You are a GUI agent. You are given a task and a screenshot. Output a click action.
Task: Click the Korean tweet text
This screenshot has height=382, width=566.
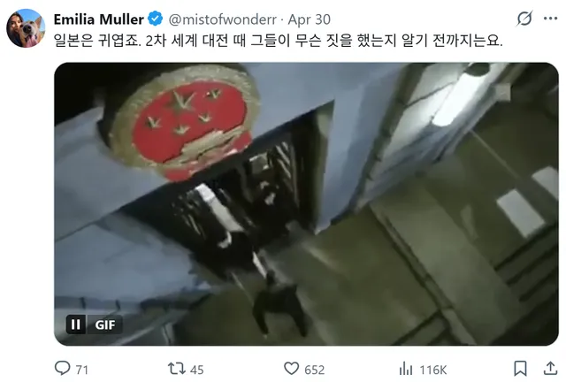point(278,40)
